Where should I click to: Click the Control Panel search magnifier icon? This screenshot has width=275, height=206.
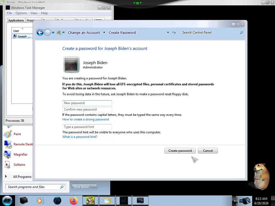click(x=241, y=32)
